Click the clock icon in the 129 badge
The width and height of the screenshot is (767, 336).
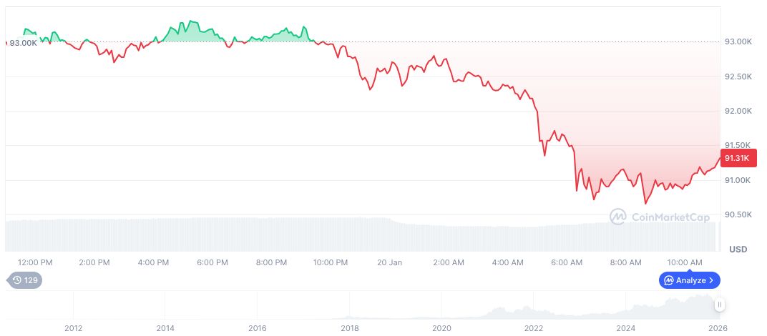point(16,280)
